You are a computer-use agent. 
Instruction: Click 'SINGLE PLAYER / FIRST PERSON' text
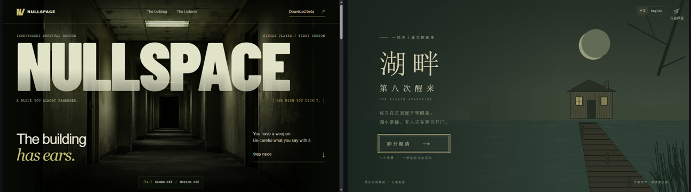click(294, 36)
